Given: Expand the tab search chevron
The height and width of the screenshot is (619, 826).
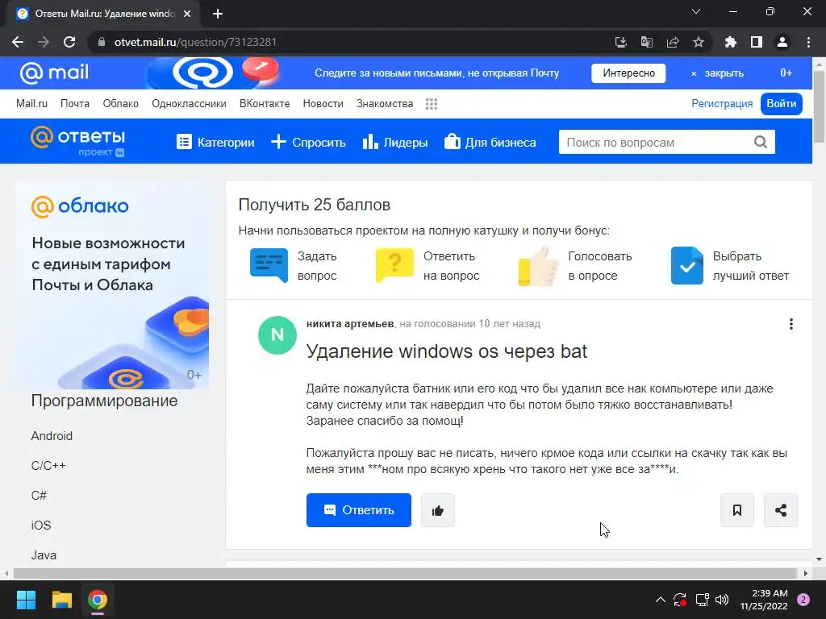Looking at the screenshot, I should [x=696, y=11].
